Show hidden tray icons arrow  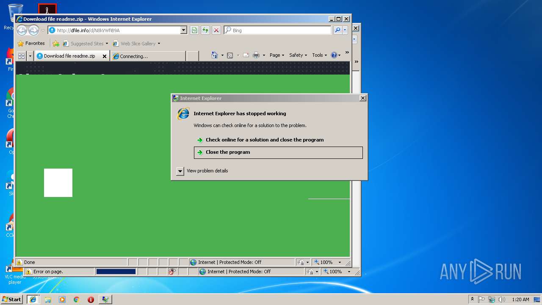[x=472, y=299]
